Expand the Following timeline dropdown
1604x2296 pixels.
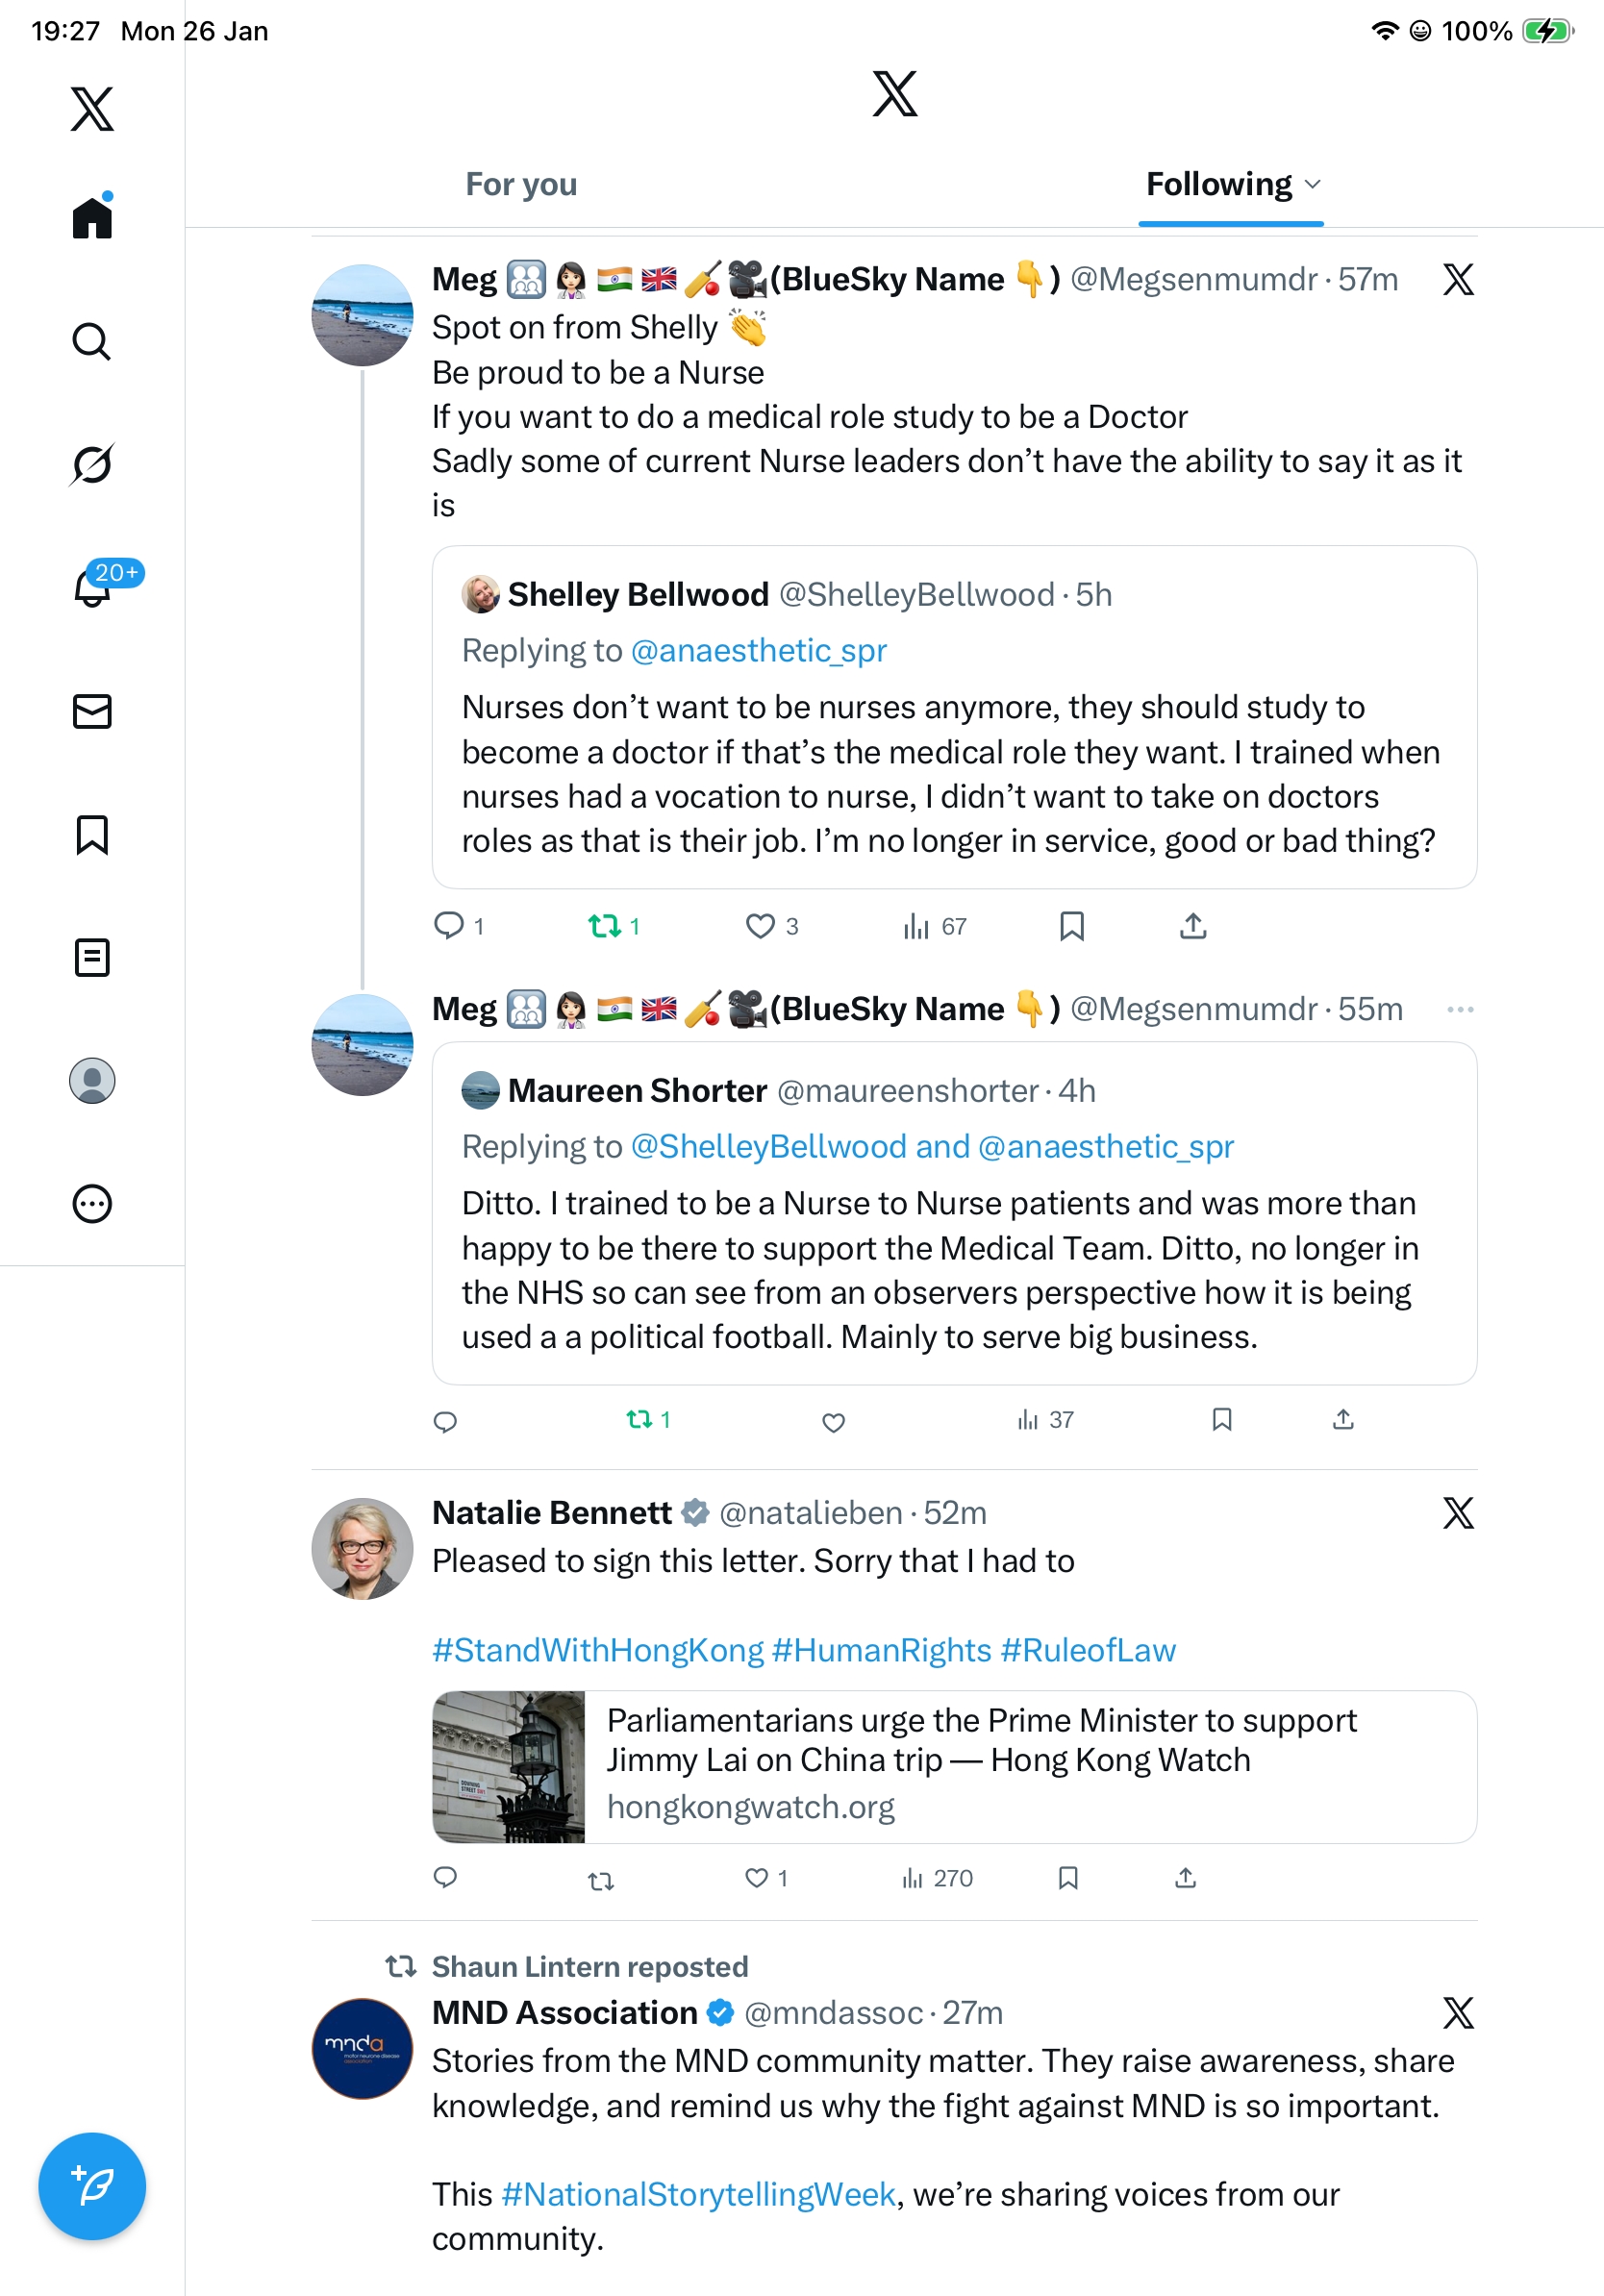point(1313,184)
